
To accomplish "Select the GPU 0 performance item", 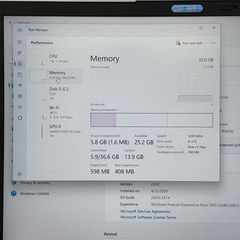I will point(55,131).
